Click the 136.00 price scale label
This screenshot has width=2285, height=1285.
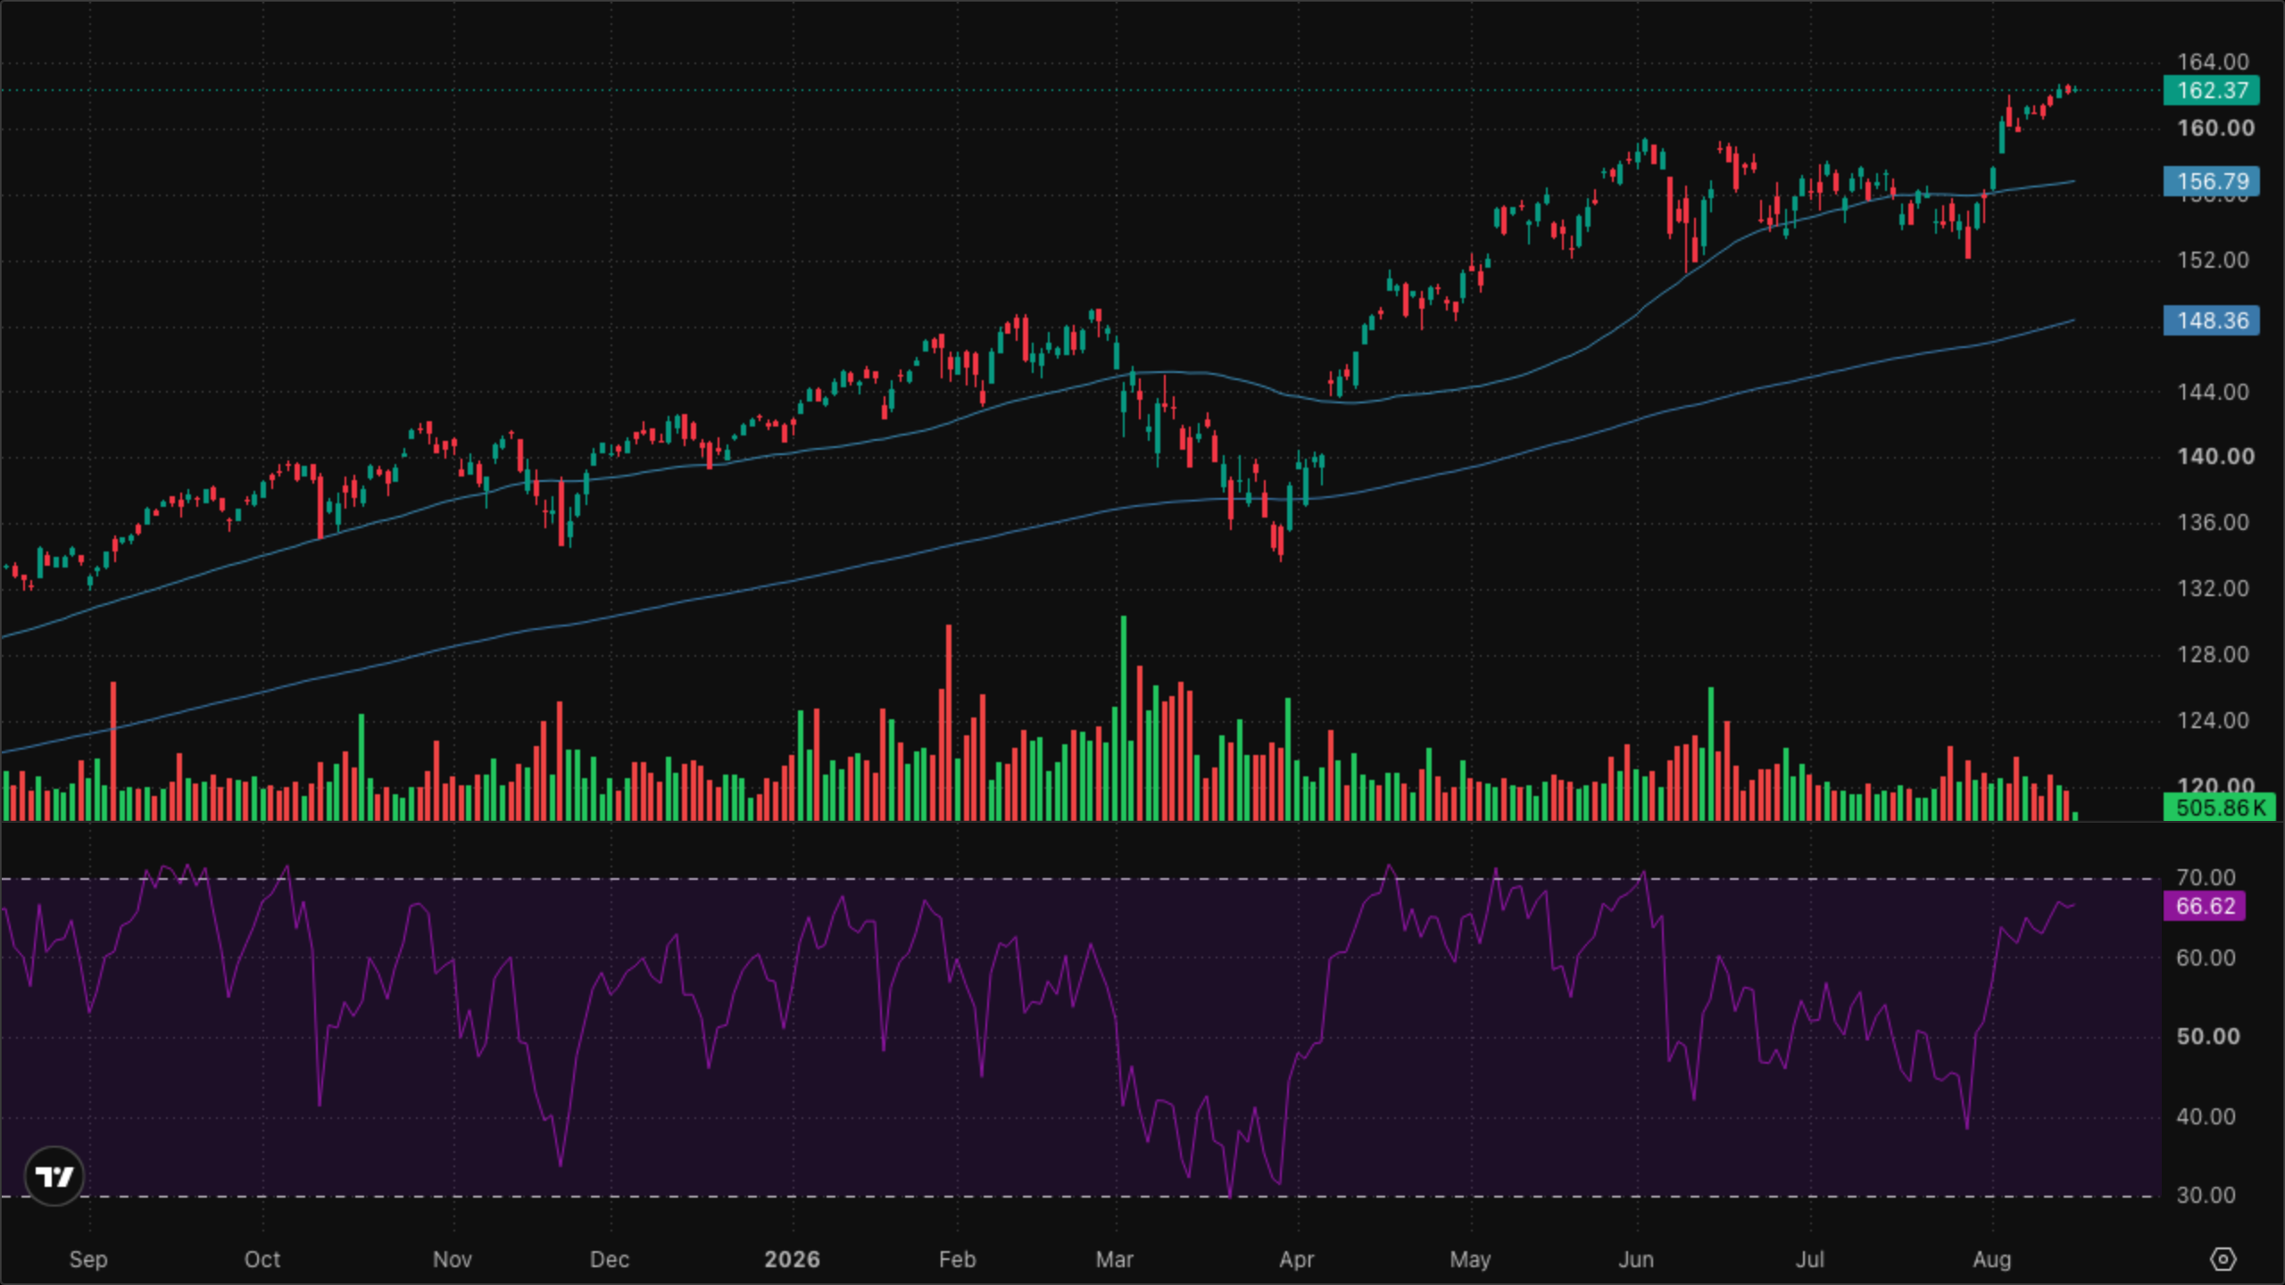tap(2213, 522)
